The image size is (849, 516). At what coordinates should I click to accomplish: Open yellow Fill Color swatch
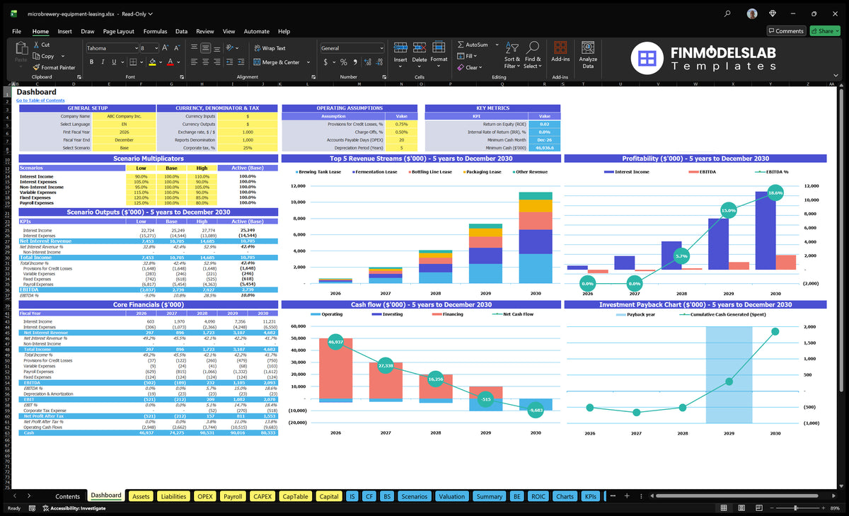click(x=152, y=62)
